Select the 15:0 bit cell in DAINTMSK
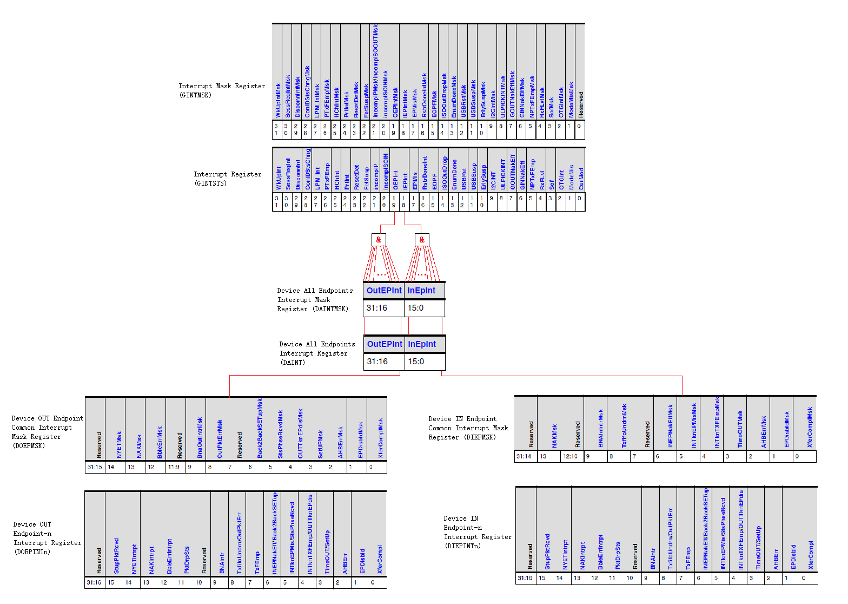 (416, 308)
